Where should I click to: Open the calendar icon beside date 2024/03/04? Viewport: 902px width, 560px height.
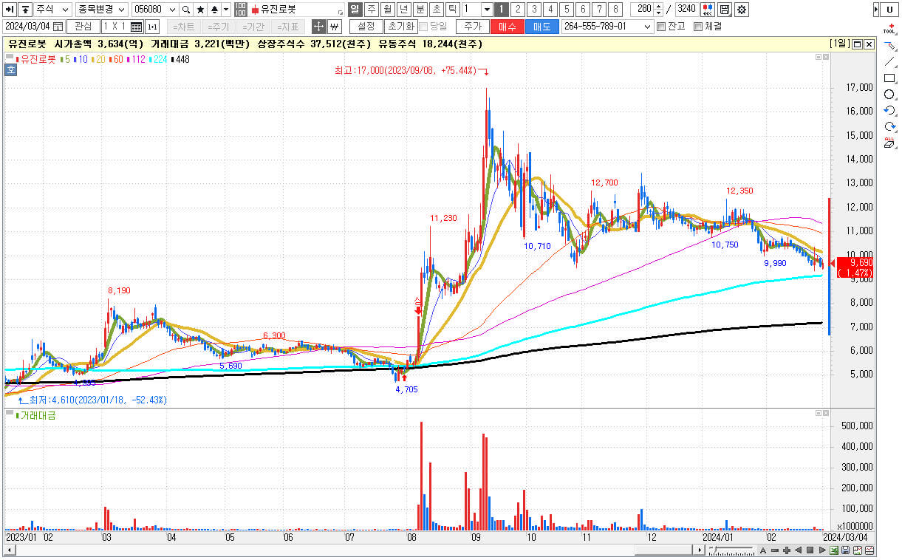[57, 26]
